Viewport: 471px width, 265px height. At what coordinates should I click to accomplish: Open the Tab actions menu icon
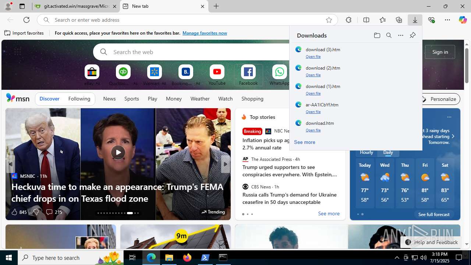(22, 6)
